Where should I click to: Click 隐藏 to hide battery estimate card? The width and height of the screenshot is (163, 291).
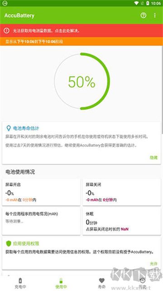(154, 158)
